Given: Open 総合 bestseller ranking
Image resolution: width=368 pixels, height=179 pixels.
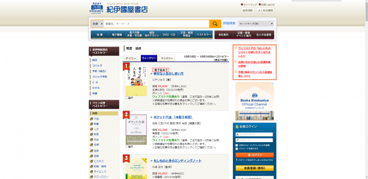Looking at the screenshot, I should coord(94,60).
